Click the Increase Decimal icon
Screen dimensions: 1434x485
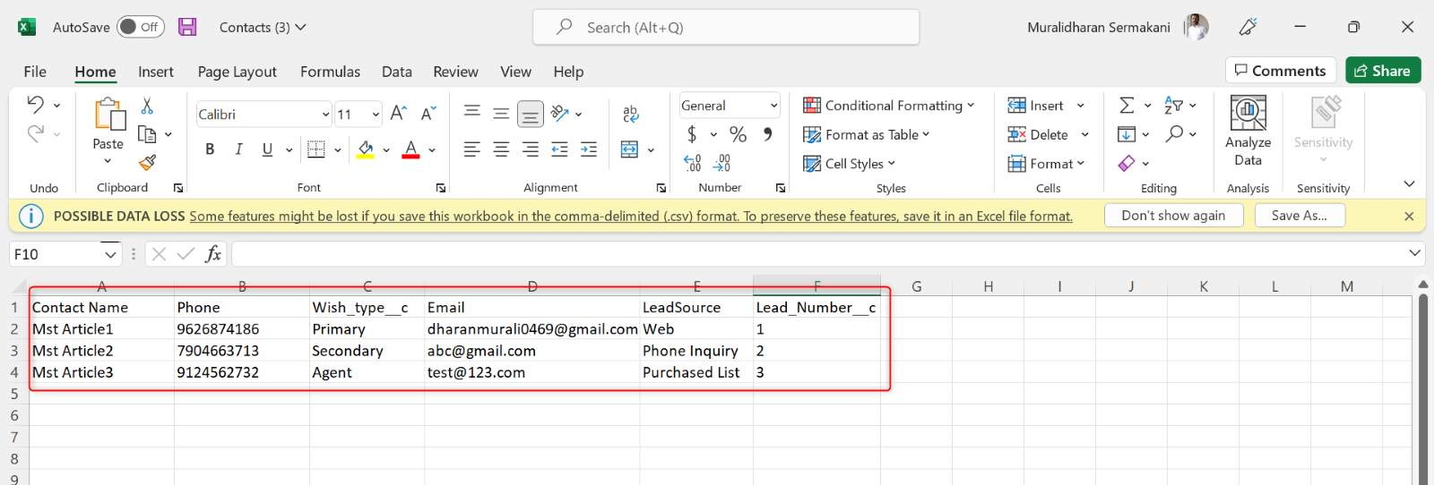tap(693, 163)
